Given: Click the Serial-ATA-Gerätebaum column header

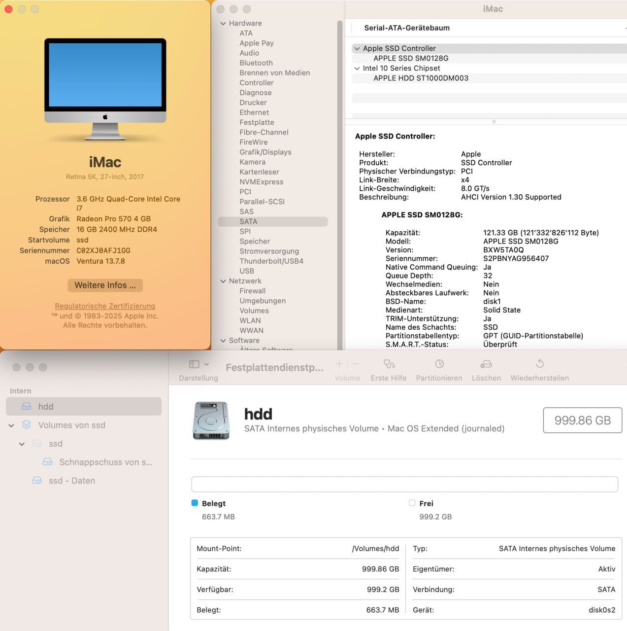Looking at the screenshot, I should (407, 28).
